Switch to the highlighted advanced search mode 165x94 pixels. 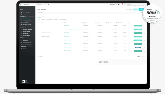pos(135,9)
